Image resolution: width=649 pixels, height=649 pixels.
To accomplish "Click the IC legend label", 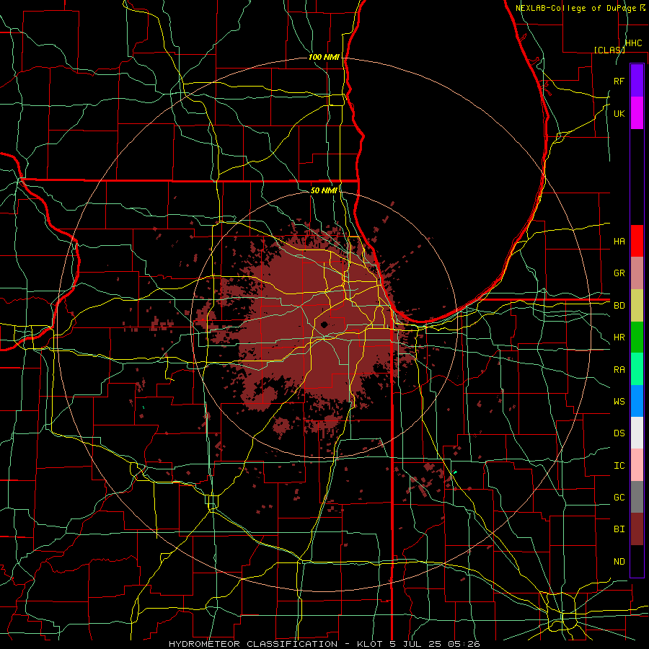I will click(x=619, y=466).
